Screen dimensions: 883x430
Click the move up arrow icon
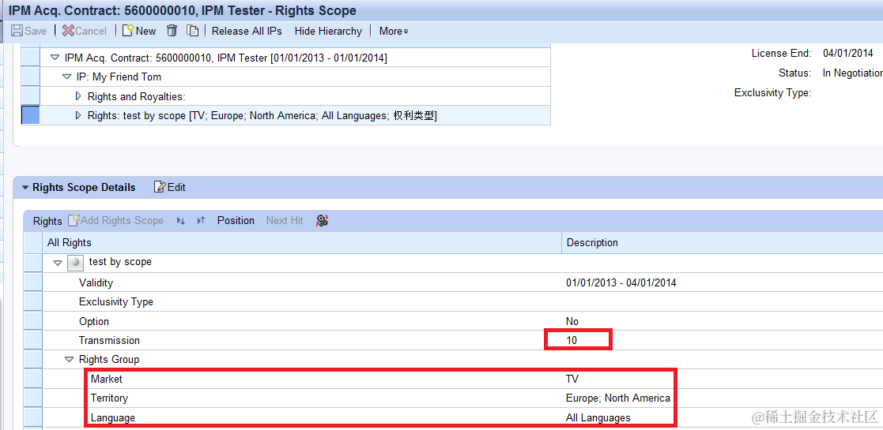201,221
